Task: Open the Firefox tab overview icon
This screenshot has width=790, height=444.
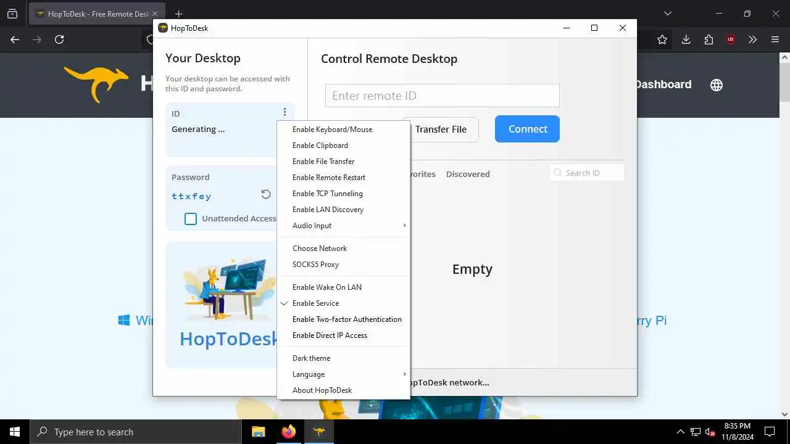Action: tap(12, 14)
